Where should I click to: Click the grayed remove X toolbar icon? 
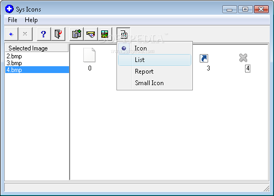pos(25,34)
